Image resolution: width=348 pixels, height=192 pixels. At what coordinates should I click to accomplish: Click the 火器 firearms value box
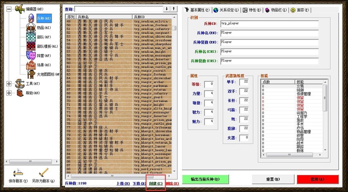[244, 138]
